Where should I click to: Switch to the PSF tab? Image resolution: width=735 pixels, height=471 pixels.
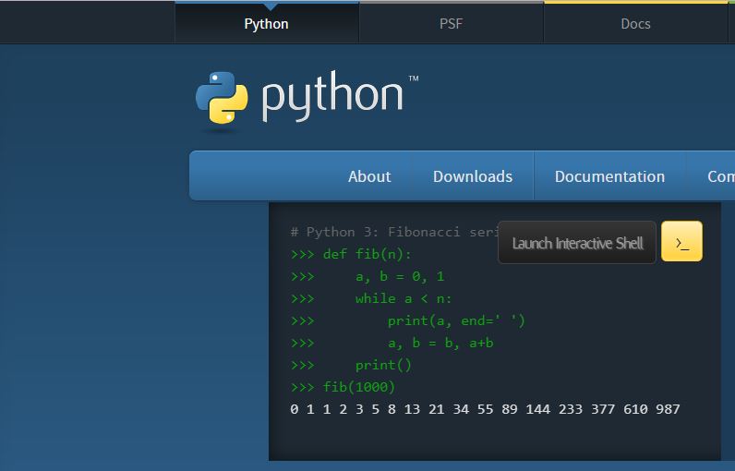[x=451, y=23]
